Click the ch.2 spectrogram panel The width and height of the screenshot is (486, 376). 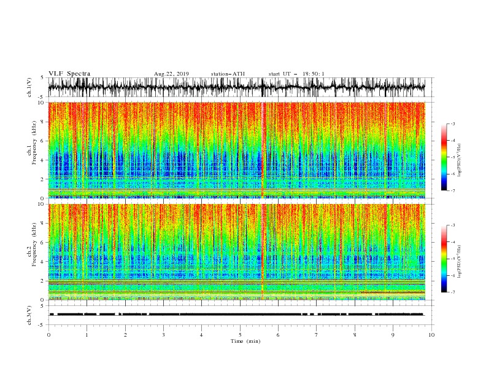pyautogui.click(x=237, y=252)
